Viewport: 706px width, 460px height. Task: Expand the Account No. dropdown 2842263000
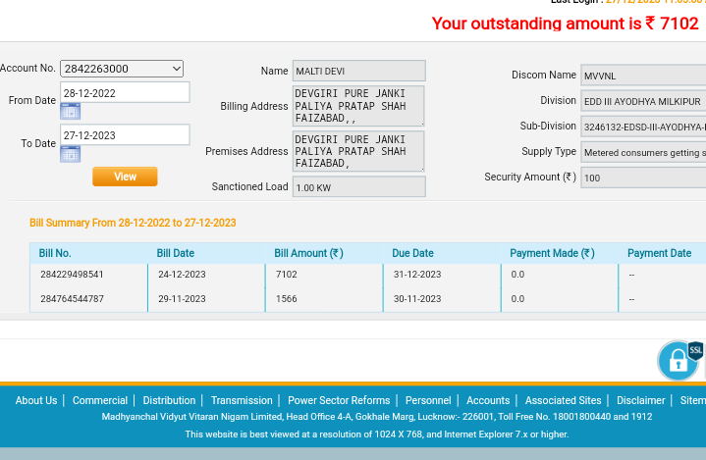(x=122, y=69)
